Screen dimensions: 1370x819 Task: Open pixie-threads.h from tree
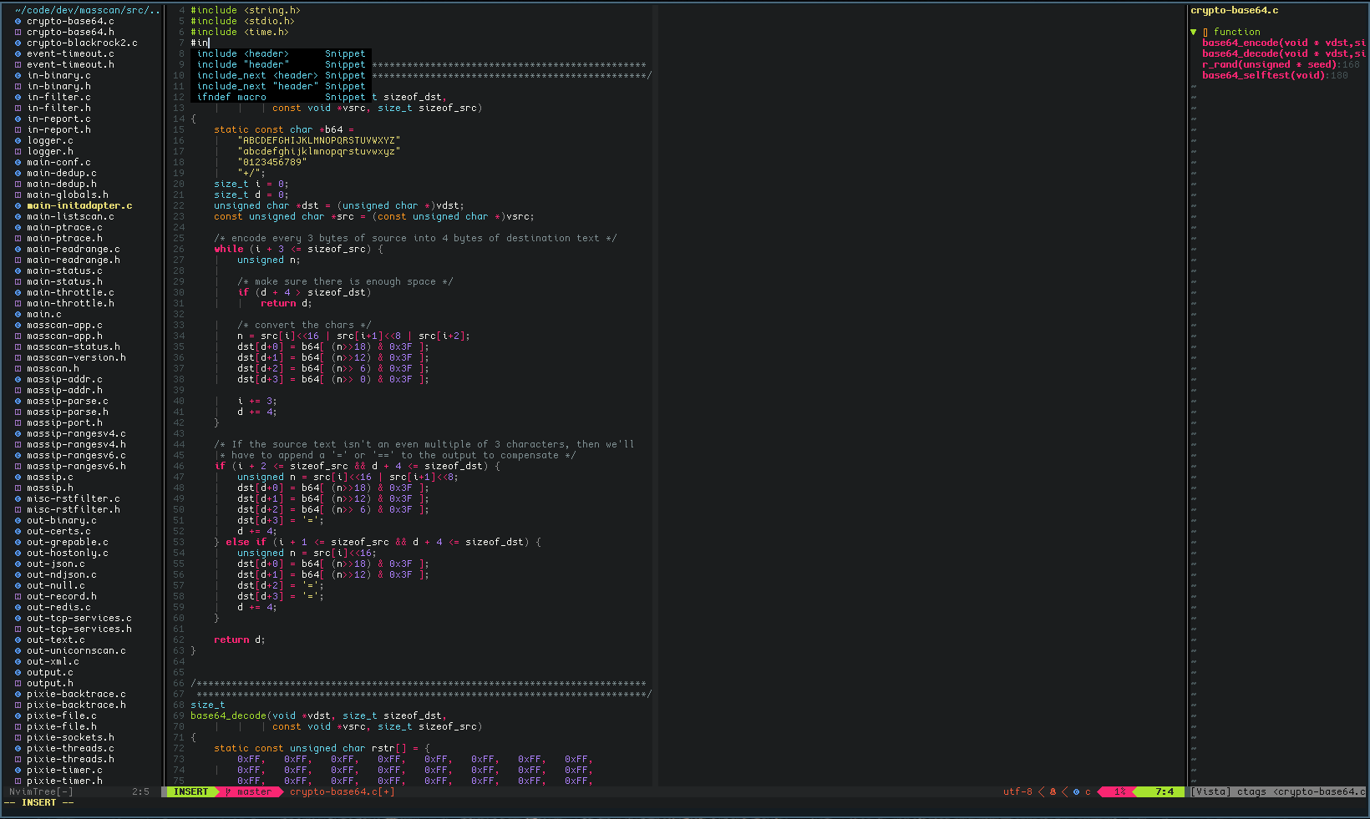click(x=70, y=759)
